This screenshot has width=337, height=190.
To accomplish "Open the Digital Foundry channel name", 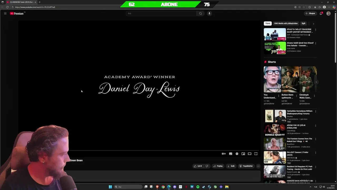I will [293, 172].
